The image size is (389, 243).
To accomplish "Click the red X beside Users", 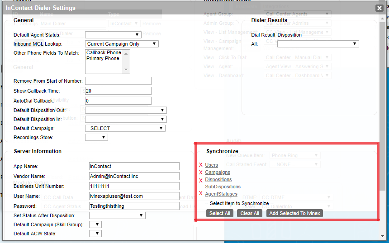I will pos(201,165).
